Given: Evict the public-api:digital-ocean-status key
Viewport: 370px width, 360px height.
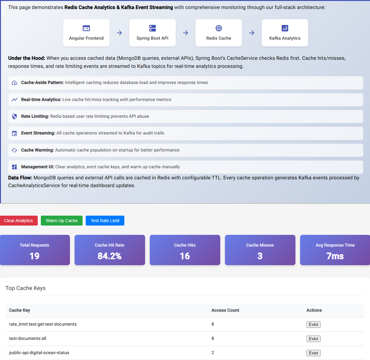Looking at the screenshot, I should [x=313, y=353].
